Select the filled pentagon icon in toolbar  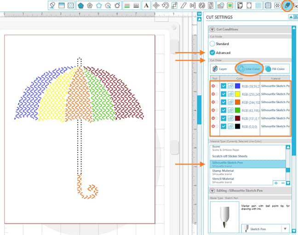pos(81,6)
